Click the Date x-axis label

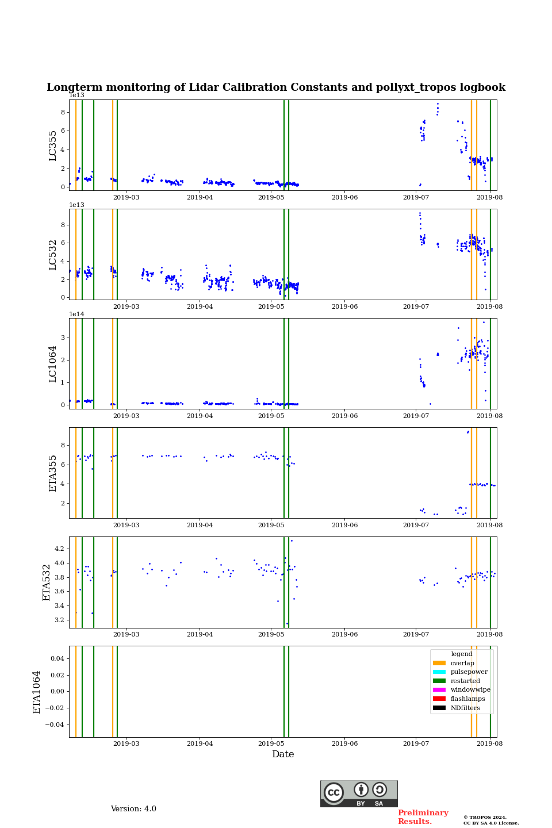click(x=283, y=754)
